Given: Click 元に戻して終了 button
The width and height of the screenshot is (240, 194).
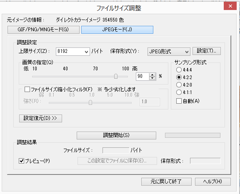Looking at the screenshot, I should [x=166, y=182].
